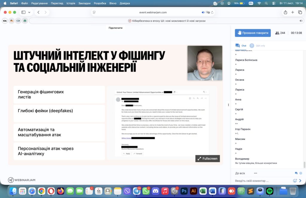Expand the sidebar dropdown chevron in Safari toolbar
The image size is (306, 198).
pos(29,12)
